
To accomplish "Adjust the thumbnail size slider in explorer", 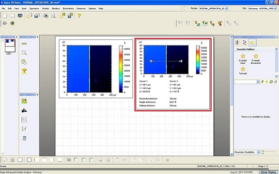I will click(263, 152).
